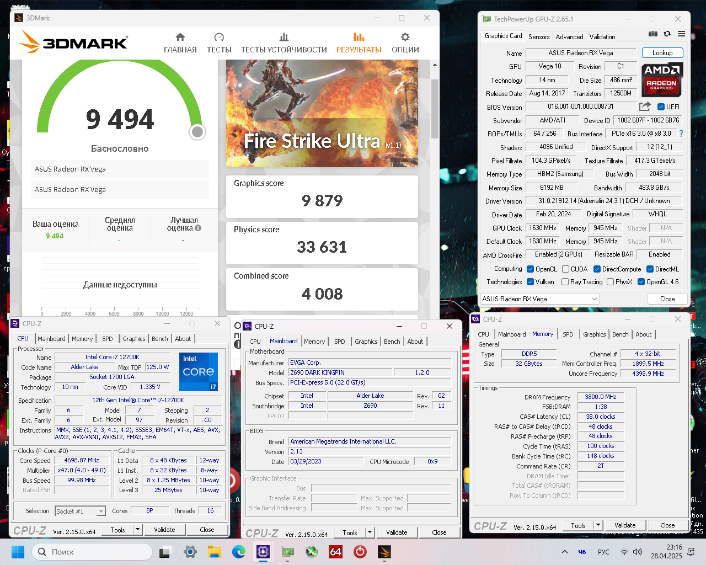The image size is (706, 565).
Task: Click Tools button in CPU-Z Memory window
Action: coord(578,525)
